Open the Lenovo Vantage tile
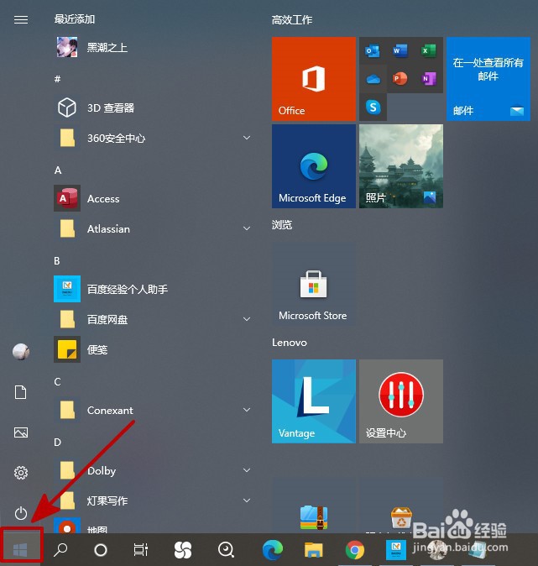 point(314,401)
